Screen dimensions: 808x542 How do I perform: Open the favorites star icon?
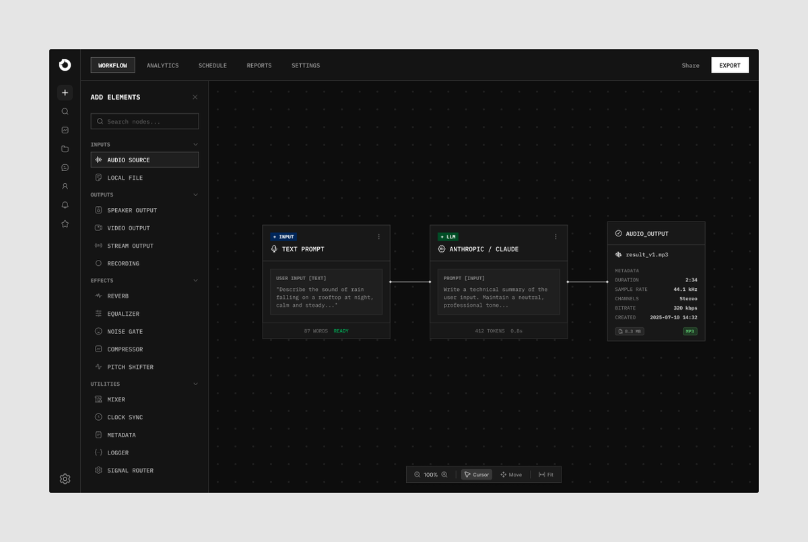pyautogui.click(x=65, y=224)
